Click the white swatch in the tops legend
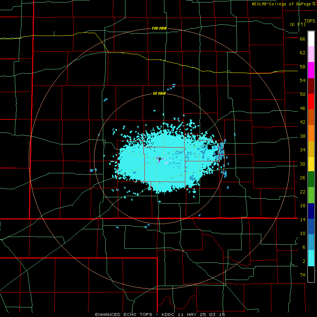Image resolution: width=317 pixels, height=317 pixels. coord(311,39)
